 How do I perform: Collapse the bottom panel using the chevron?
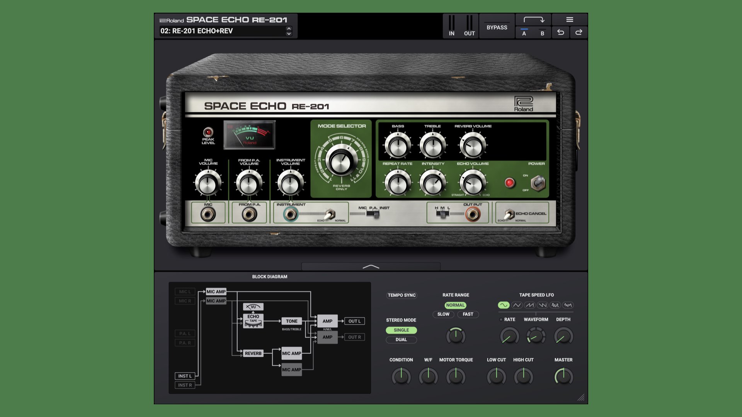pyautogui.click(x=371, y=266)
